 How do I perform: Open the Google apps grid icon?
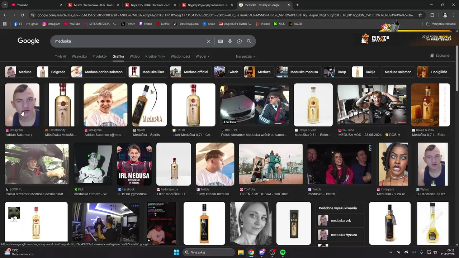5,24
